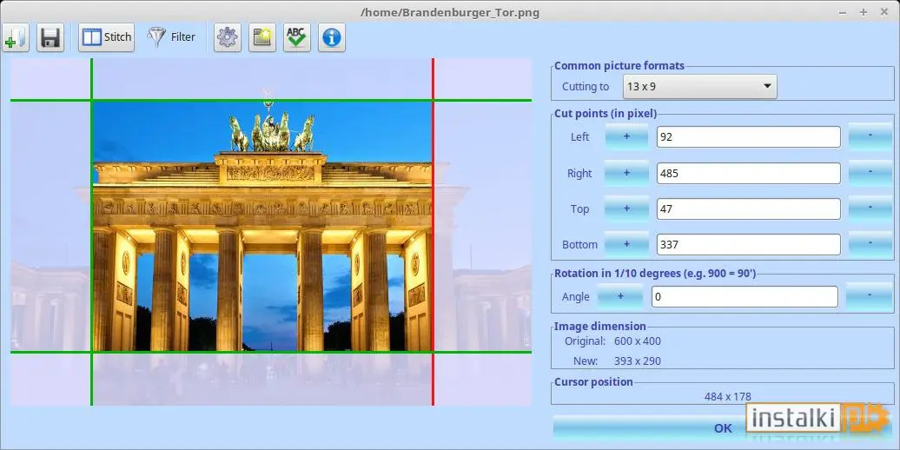The width and height of the screenshot is (900, 450).
Task: Click the add image icon with green plus
Action: point(16,38)
